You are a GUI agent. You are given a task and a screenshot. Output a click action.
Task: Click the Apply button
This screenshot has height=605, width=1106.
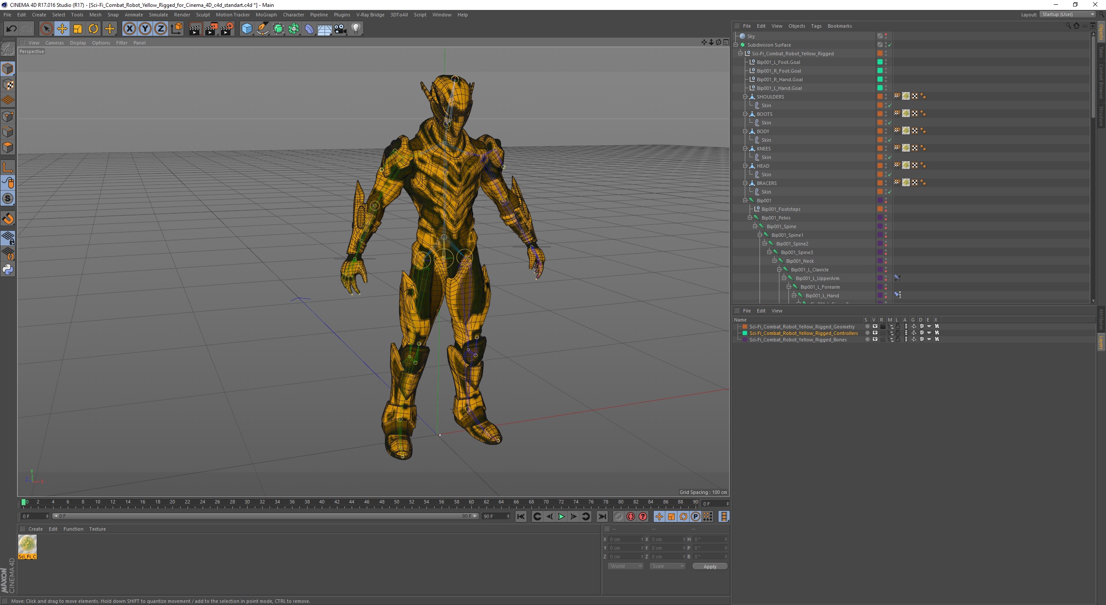click(x=710, y=566)
